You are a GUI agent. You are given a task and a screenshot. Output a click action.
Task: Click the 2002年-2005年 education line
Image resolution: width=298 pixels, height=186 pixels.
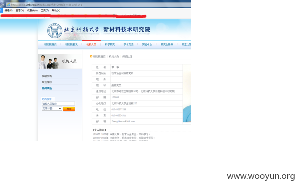[x=123, y=138]
